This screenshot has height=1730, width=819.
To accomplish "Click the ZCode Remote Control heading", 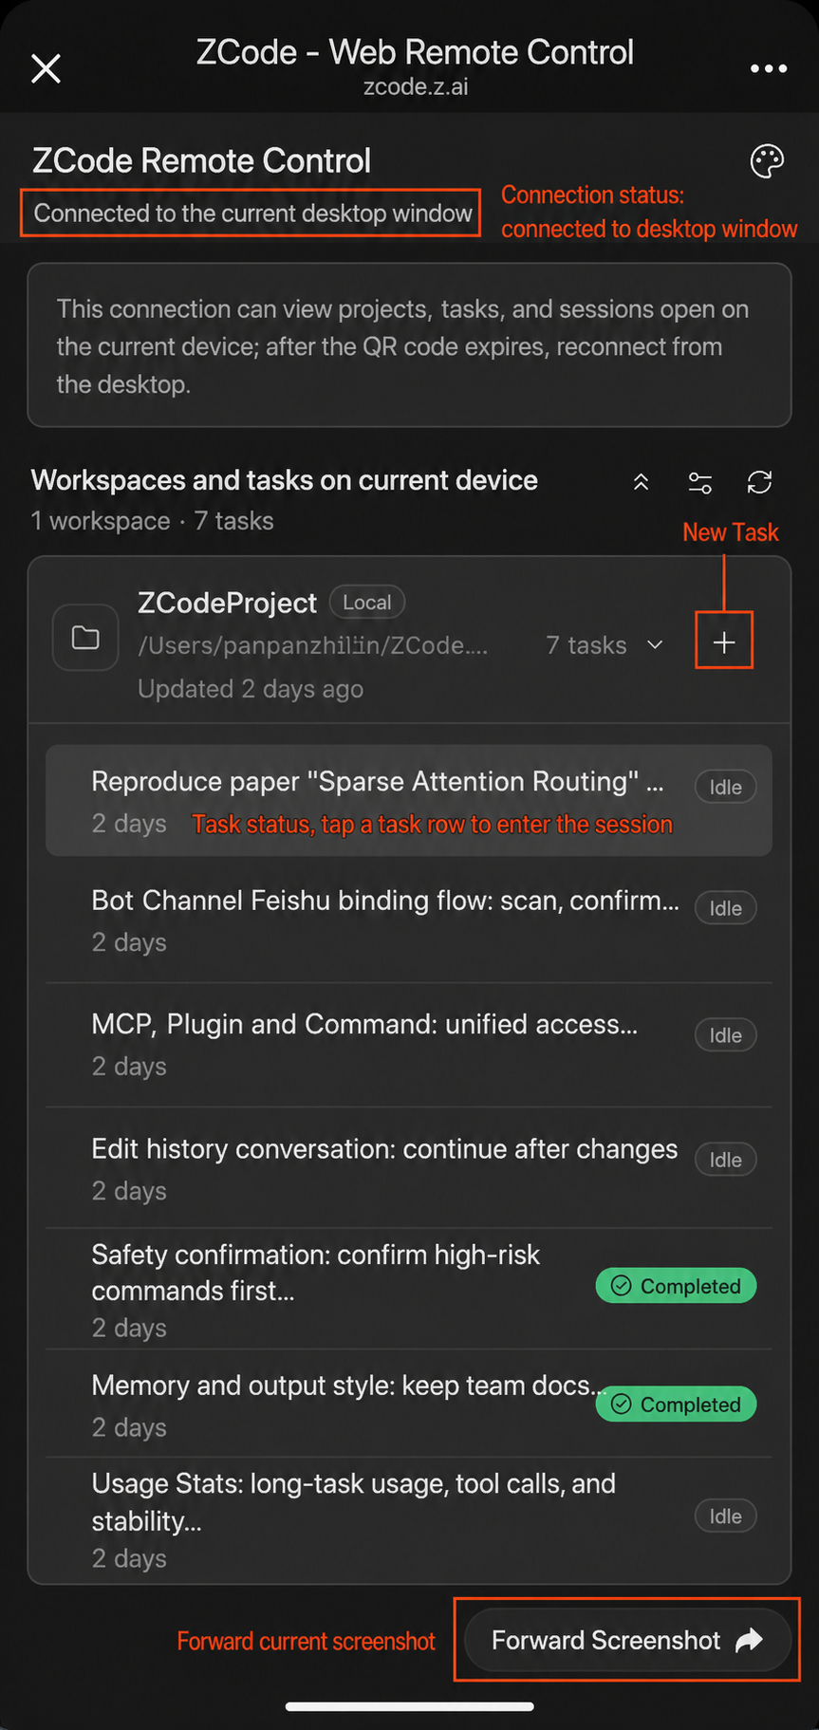I will (202, 161).
